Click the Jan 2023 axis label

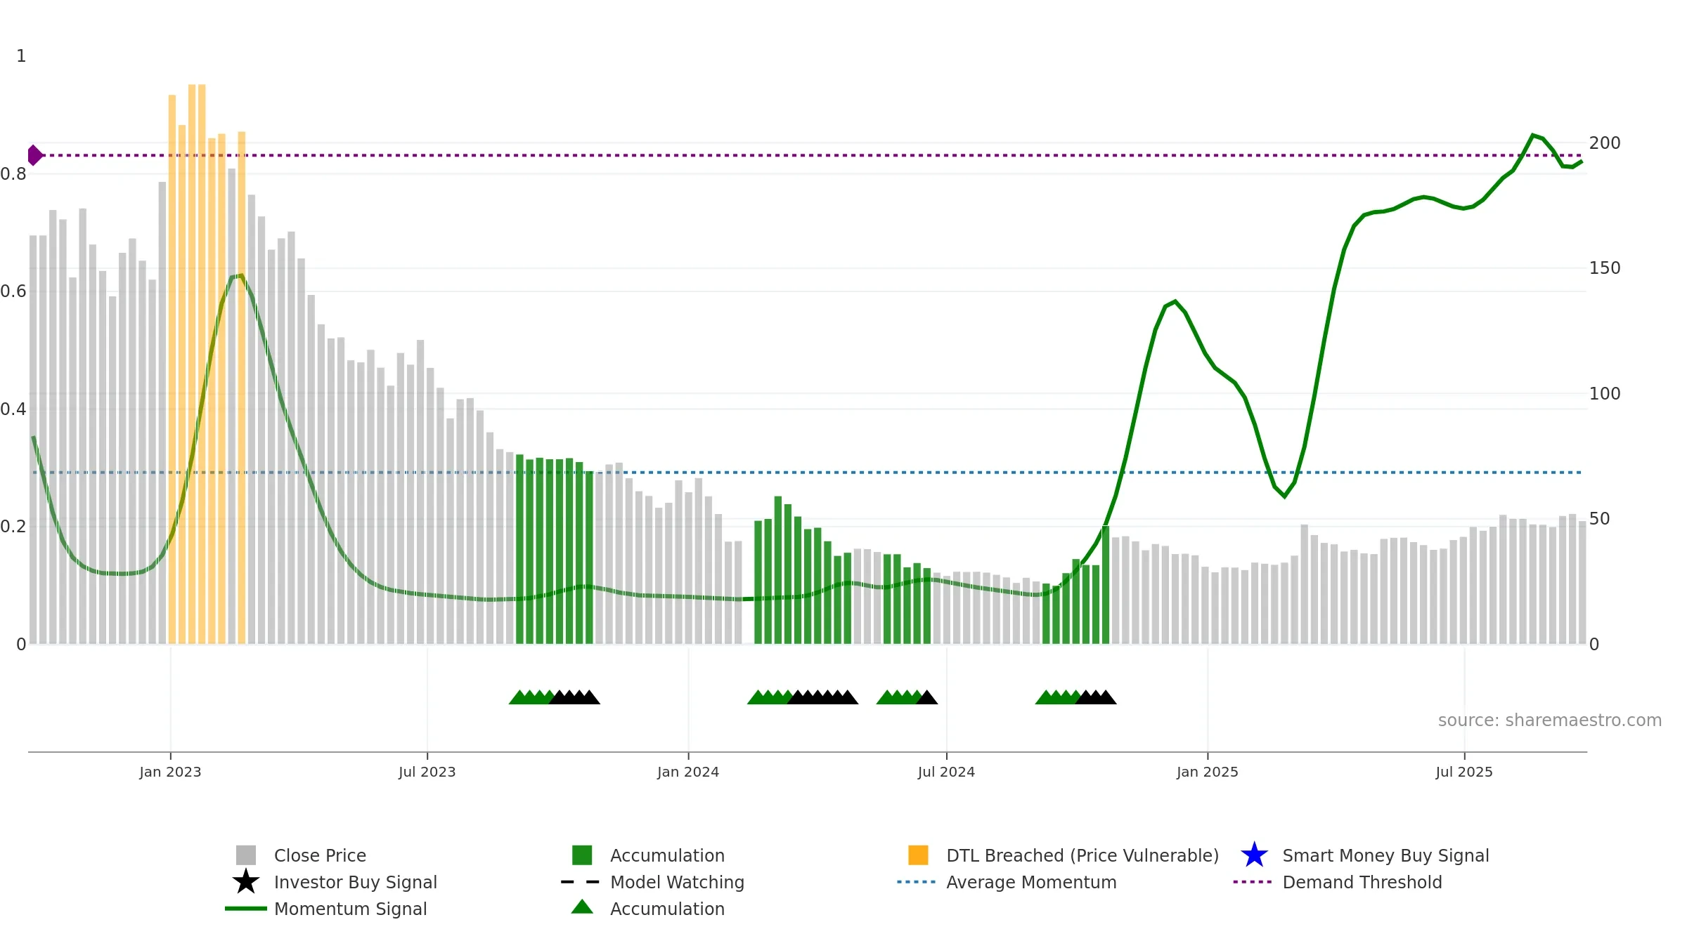[170, 772]
